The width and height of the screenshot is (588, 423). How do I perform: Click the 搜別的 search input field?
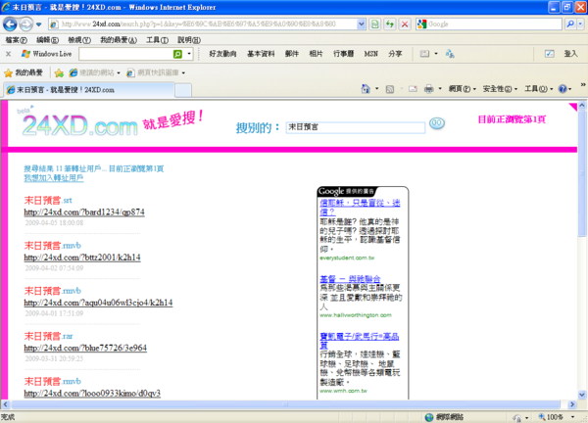[355, 127]
